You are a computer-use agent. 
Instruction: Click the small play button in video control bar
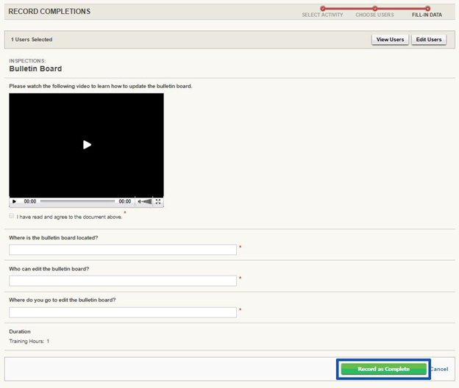(14, 201)
